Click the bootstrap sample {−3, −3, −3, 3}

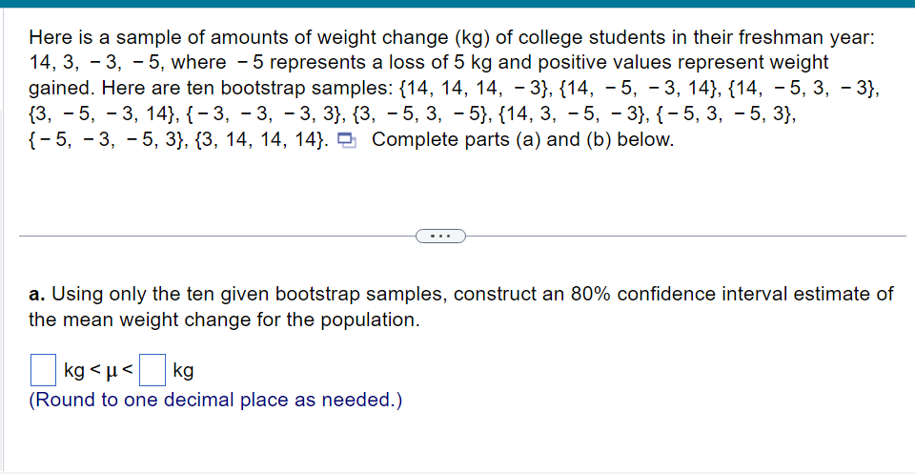coord(264,114)
